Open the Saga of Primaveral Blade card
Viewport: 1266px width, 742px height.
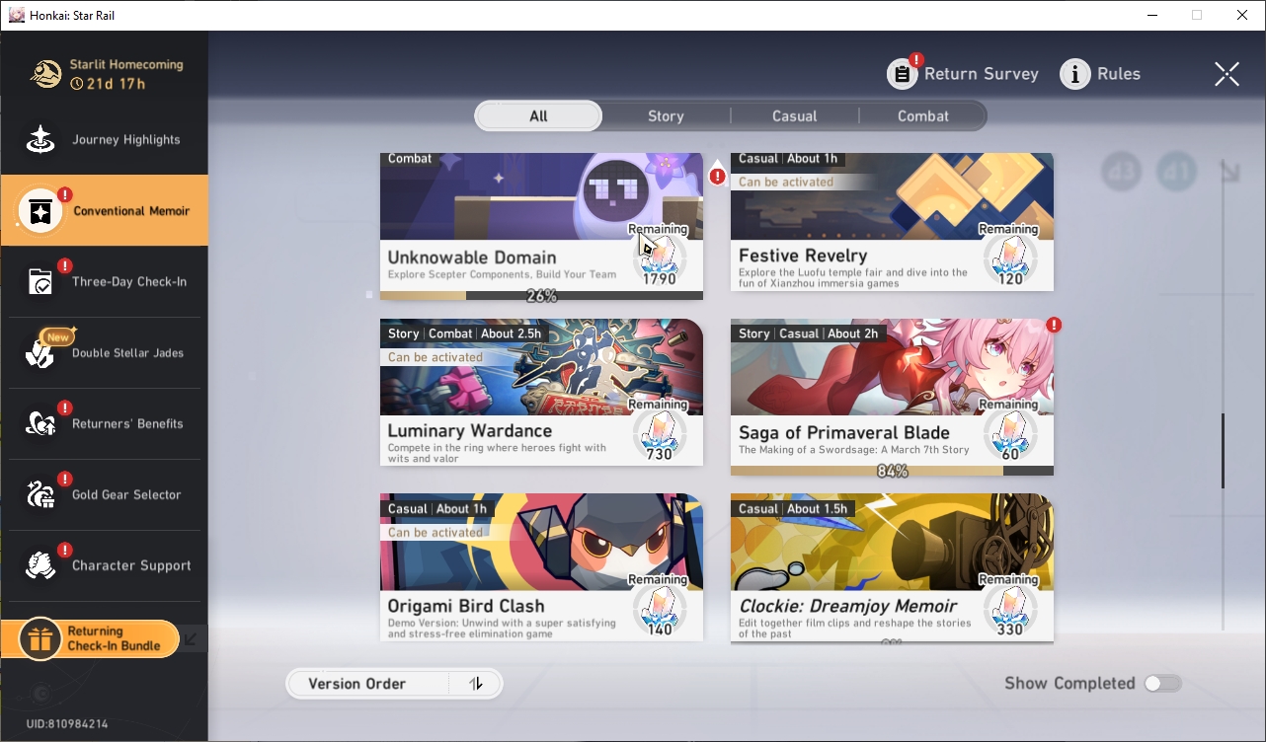[892, 397]
